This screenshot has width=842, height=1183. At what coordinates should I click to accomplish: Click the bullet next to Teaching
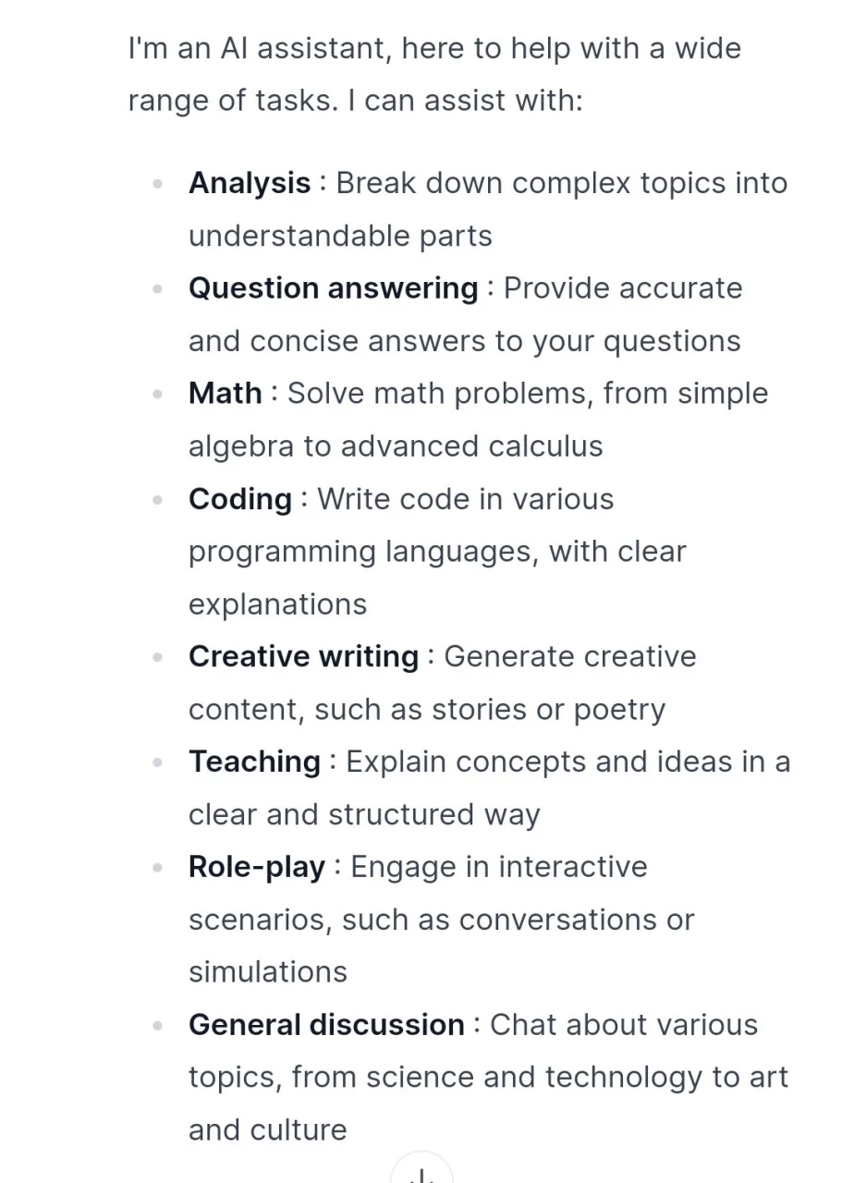pyautogui.click(x=158, y=762)
